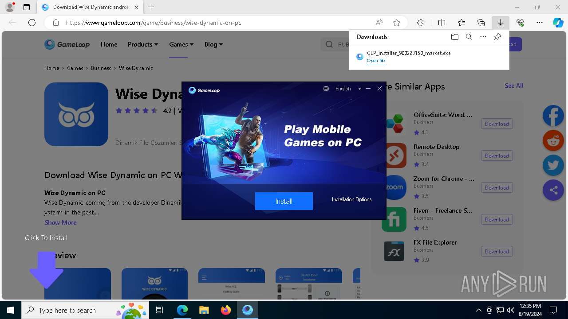The width and height of the screenshot is (568, 319).
Task: Download Fiverr - Freelance app
Action: pyautogui.click(x=497, y=220)
